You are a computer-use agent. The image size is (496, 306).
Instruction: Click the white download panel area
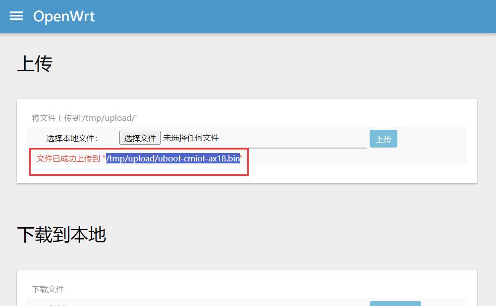point(248,280)
